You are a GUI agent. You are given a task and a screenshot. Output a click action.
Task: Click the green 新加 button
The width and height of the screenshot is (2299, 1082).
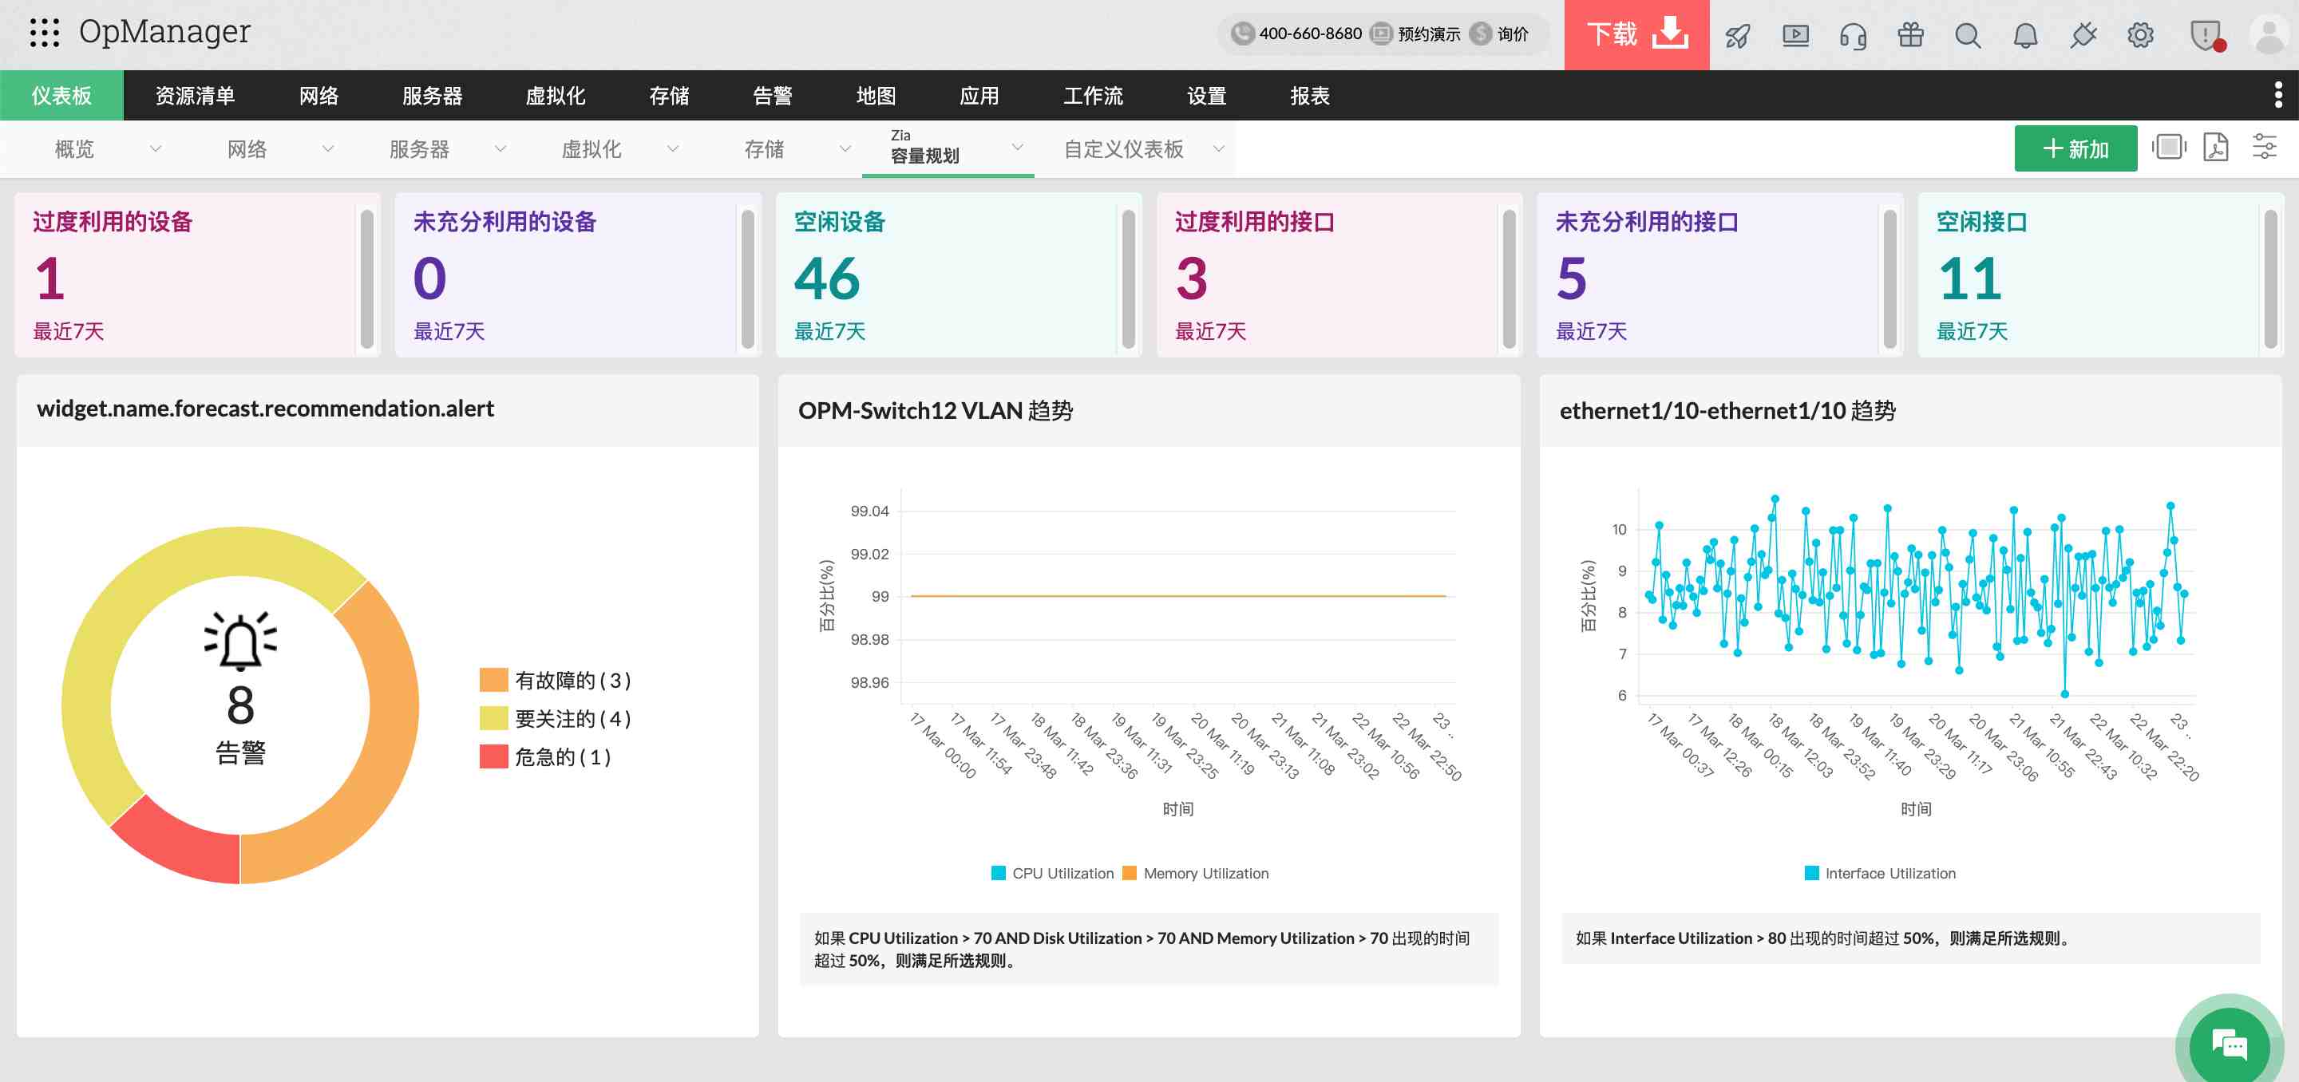pyautogui.click(x=2075, y=148)
